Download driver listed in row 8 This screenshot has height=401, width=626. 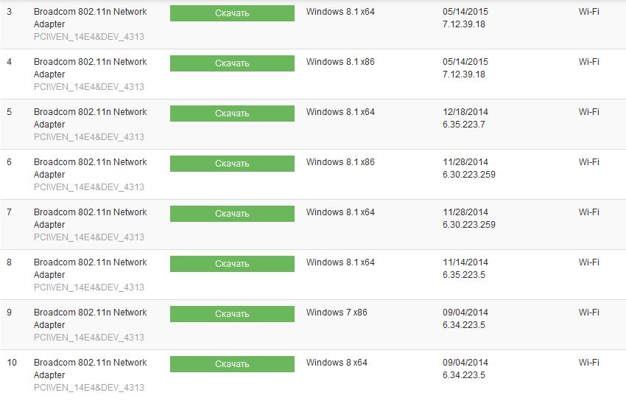click(232, 264)
